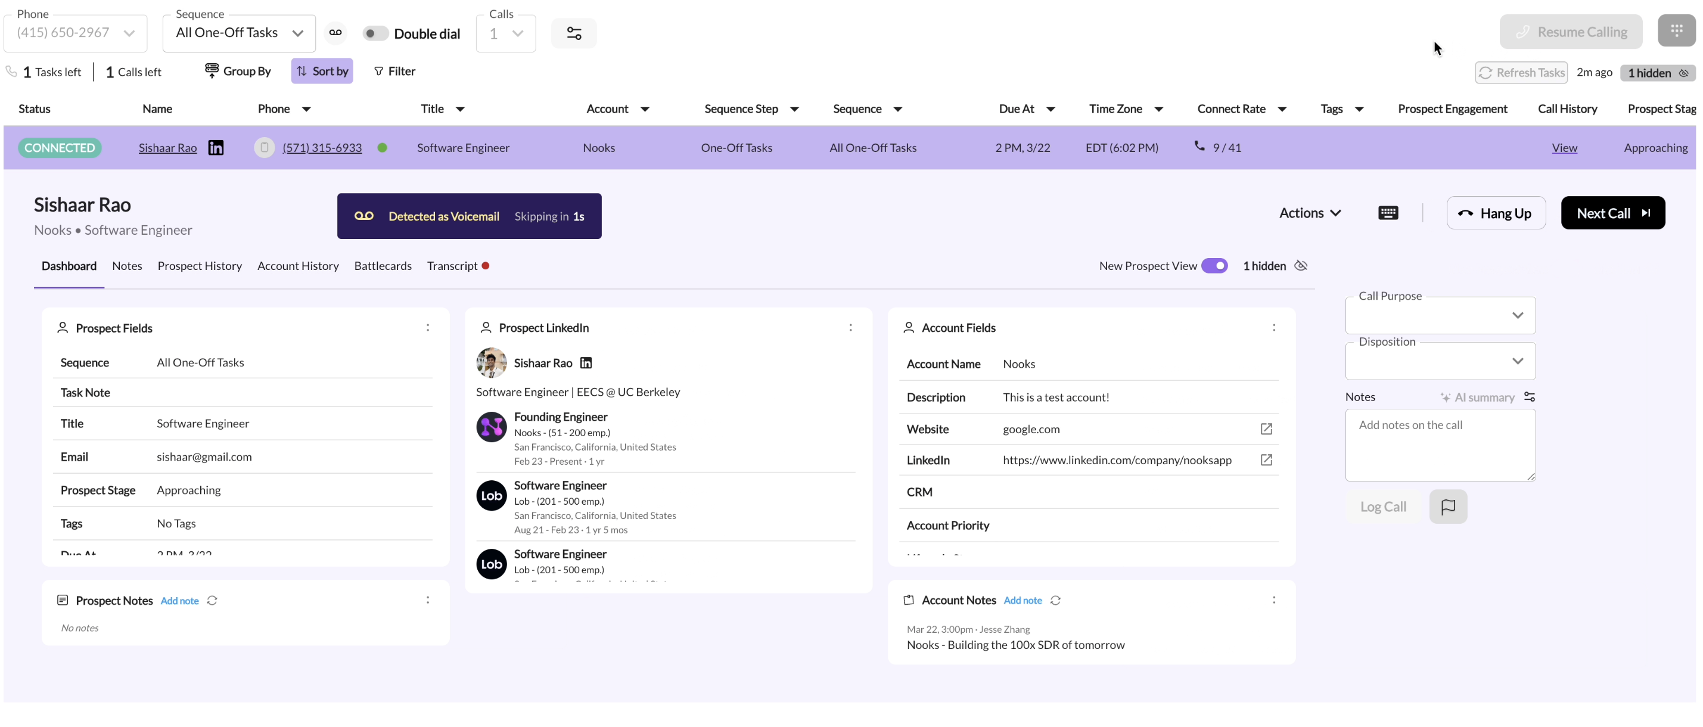1703x727 pixels.
Task: Switch to the Notes tab
Action: 127,266
